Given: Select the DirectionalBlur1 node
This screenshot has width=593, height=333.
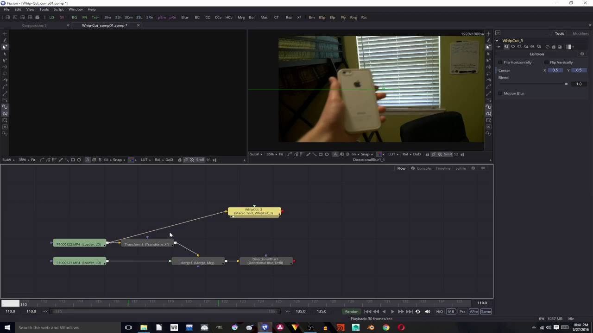Looking at the screenshot, I should [265, 261].
